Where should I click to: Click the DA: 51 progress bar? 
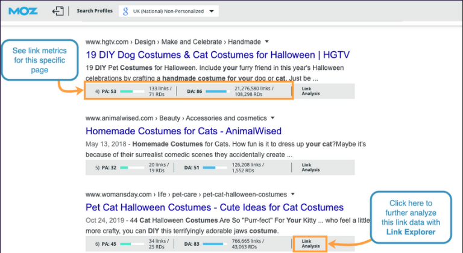tap(215, 167)
